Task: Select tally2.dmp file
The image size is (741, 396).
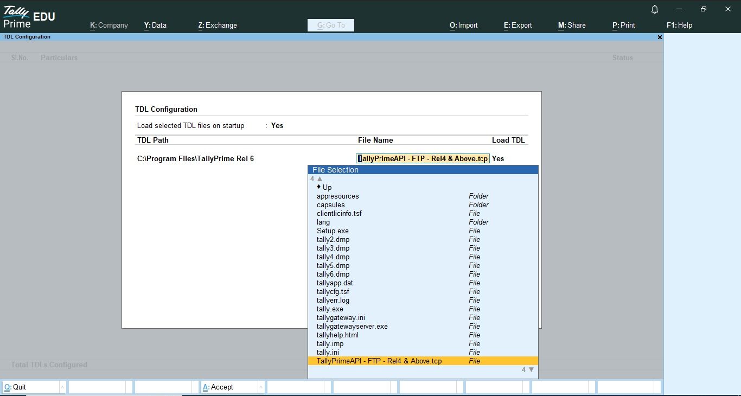Action: (x=423, y=239)
